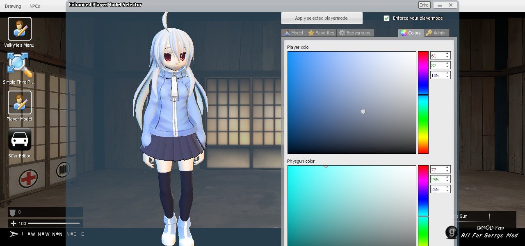Decrease Player color blue value 105
Screen dimensions: 525x246
(447, 77)
